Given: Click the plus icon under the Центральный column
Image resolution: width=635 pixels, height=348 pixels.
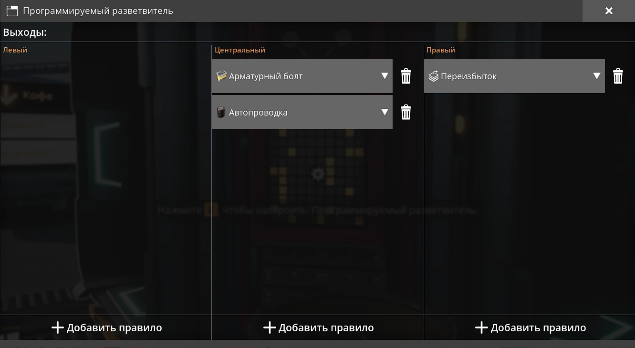Looking at the screenshot, I should pyautogui.click(x=270, y=328).
